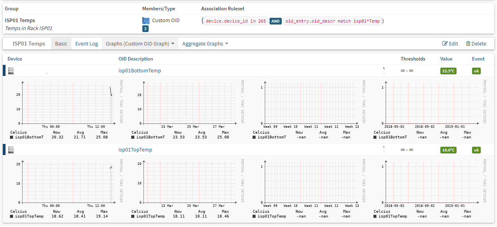This screenshot has height=227, width=497.
Task: Click the oid_entry.oid_descr match isp01*Temp rule
Action: coord(332,21)
